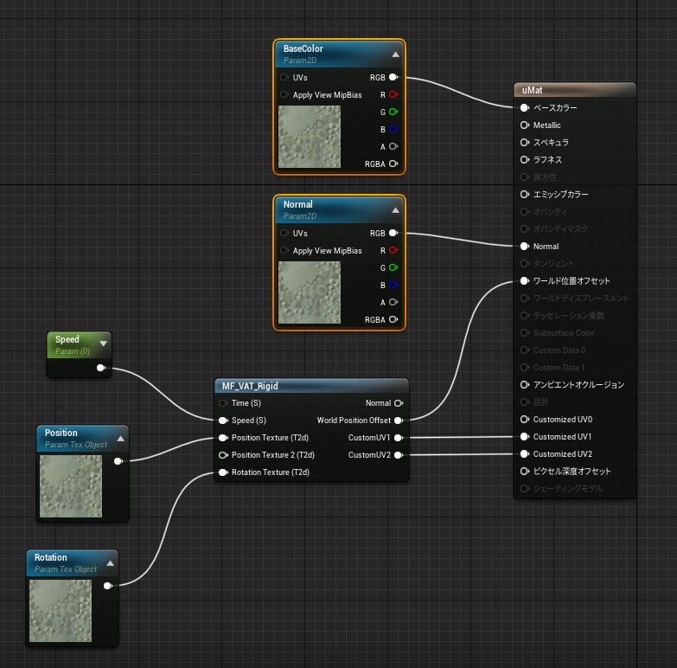Click Normal node red R output pin

(393, 251)
